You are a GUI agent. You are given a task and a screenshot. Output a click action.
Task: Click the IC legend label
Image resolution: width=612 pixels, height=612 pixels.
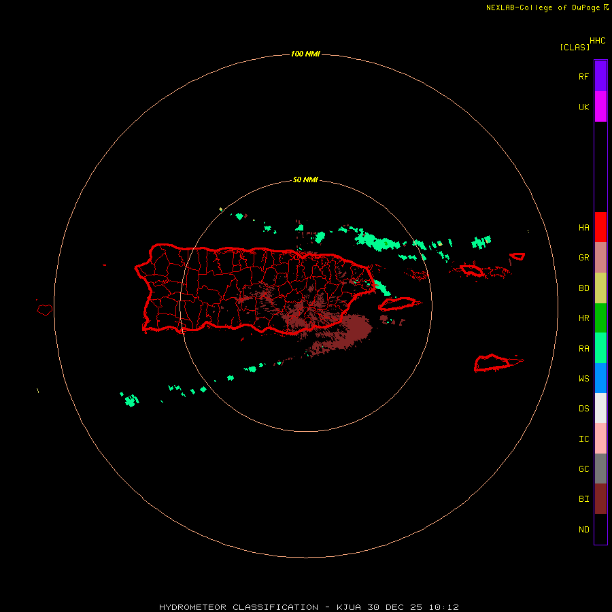pos(583,439)
